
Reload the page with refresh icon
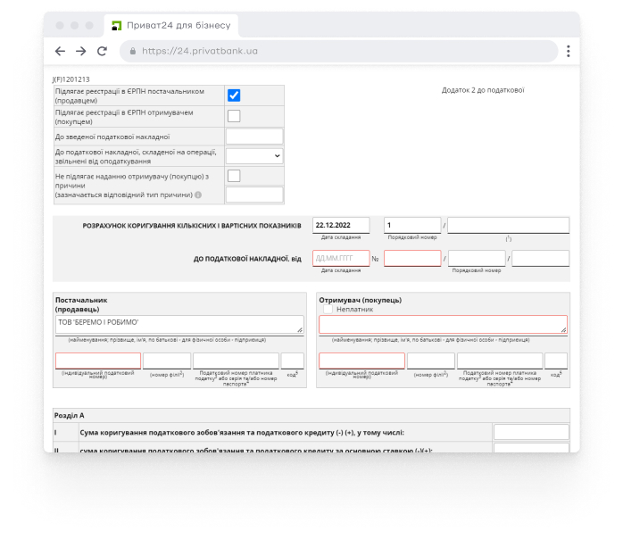(102, 52)
